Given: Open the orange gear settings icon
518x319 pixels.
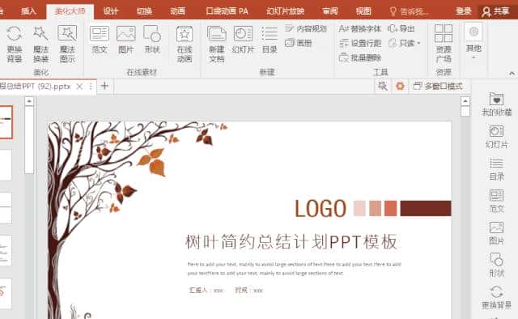Looking at the screenshot, I should (400, 87).
